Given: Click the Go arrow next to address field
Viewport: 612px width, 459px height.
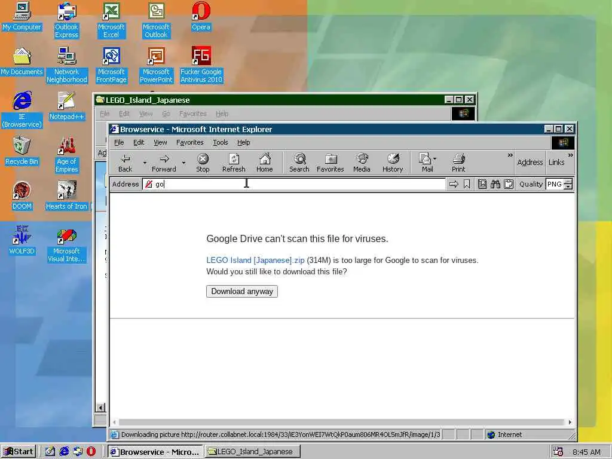Looking at the screenshot, I should click(454, 184).
